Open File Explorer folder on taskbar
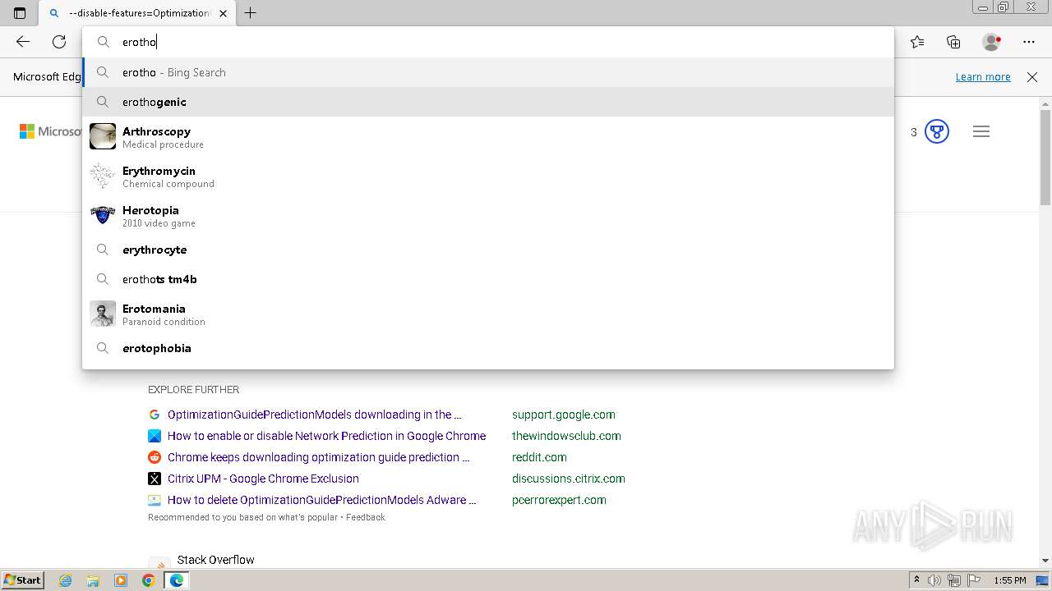Viewport: 1052px width, 591px height. click(x=93, y=580)
